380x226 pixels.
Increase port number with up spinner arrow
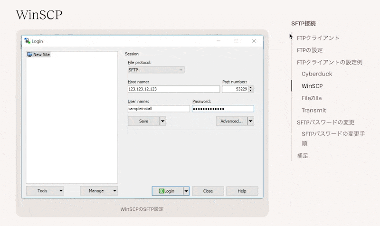(251, 87)
